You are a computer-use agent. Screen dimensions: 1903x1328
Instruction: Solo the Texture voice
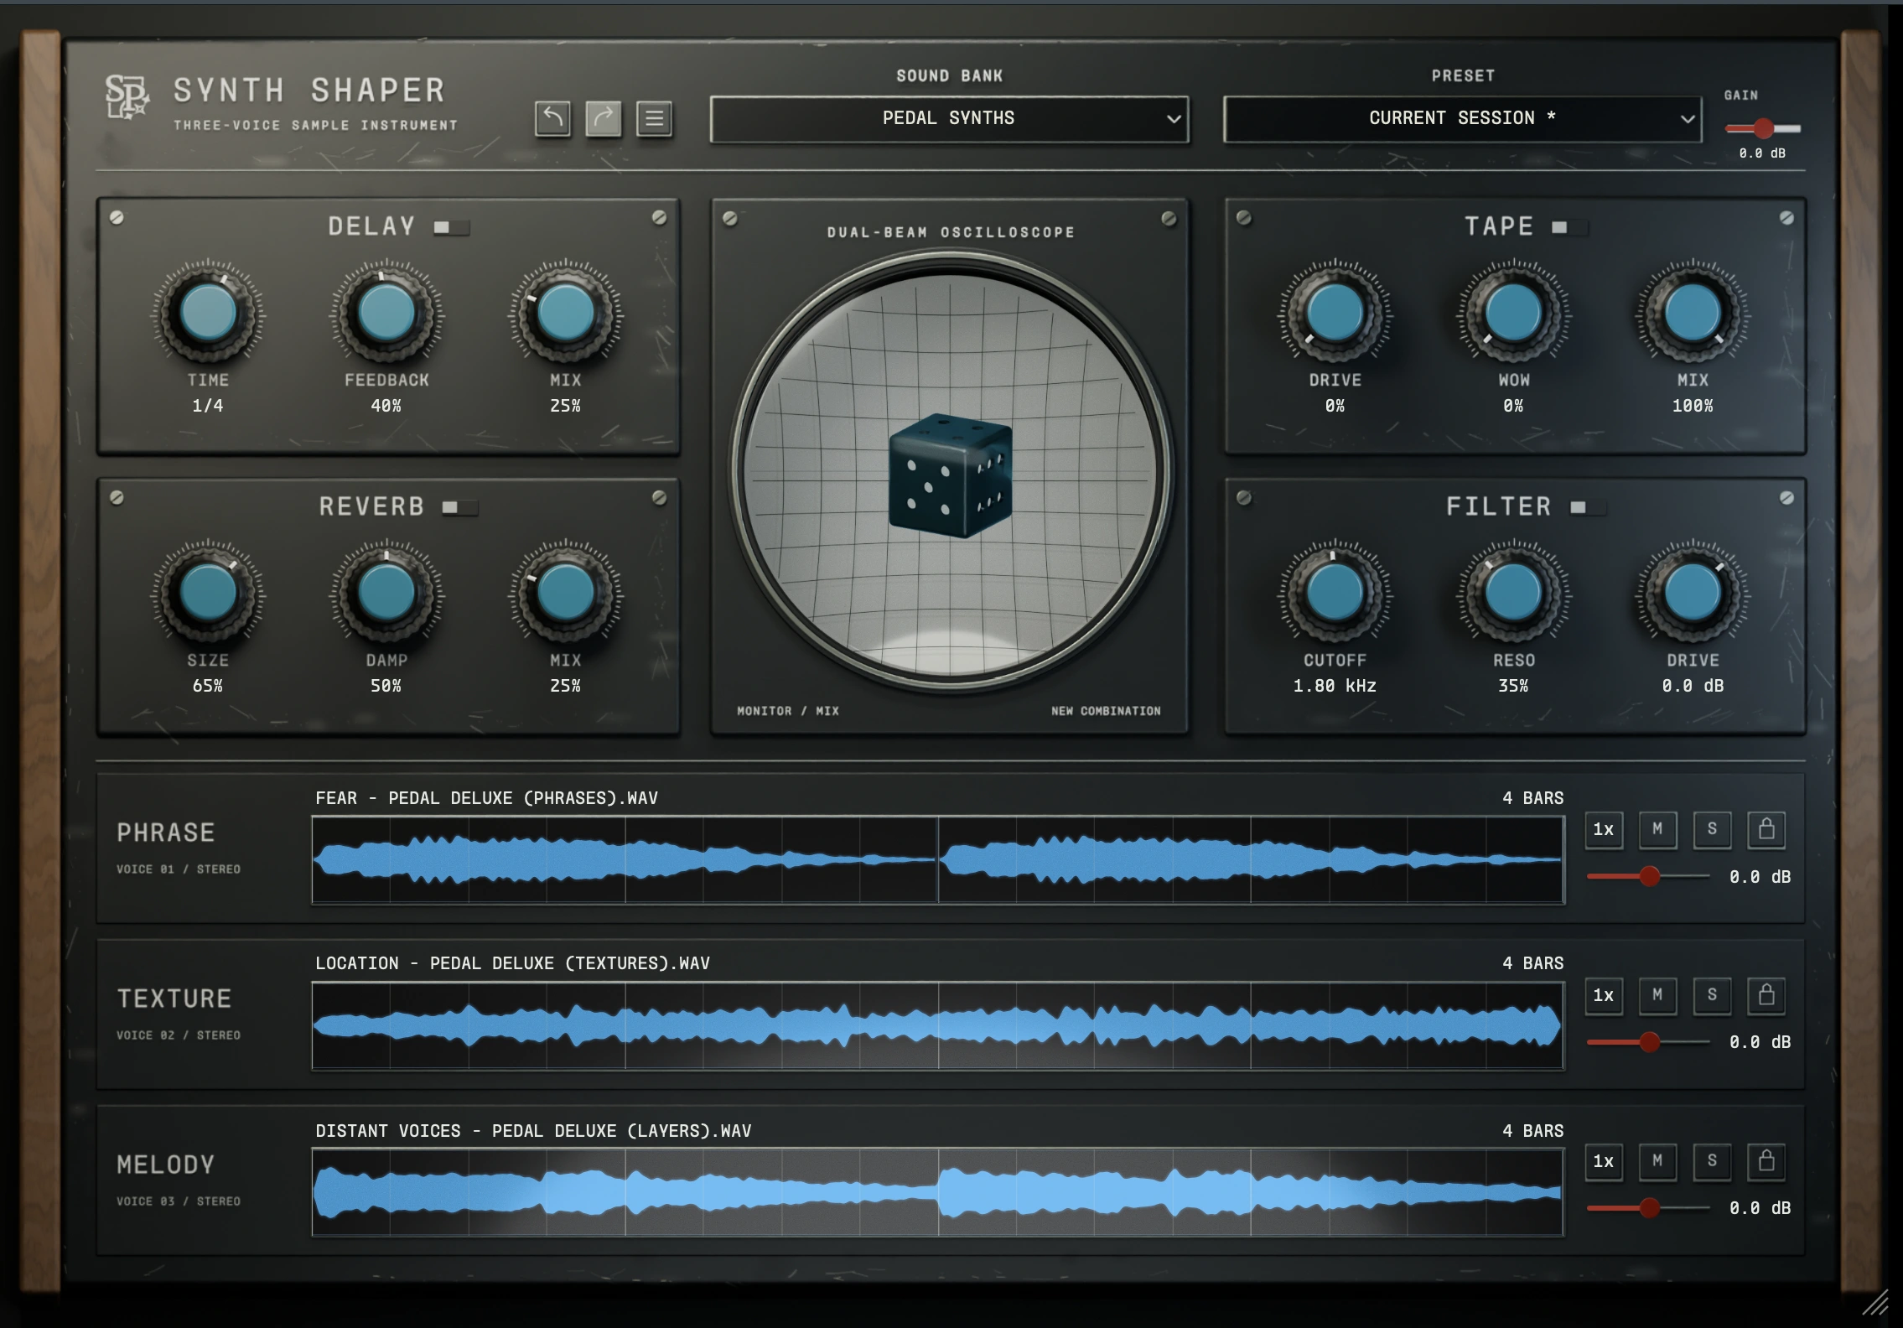tap(1712, 995)
